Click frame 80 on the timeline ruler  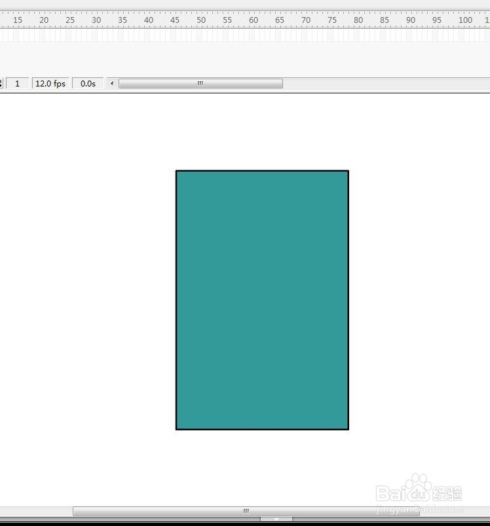(x=358, y=20)
